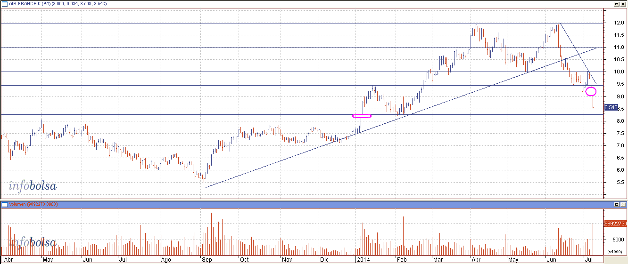Maximize the AIR FRANCE-K price panel
Viewport: 628px width, 264px height.
coord(616,3)
